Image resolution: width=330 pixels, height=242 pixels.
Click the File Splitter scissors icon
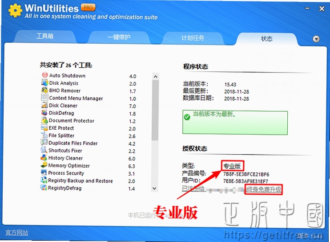tap(44, 135)
